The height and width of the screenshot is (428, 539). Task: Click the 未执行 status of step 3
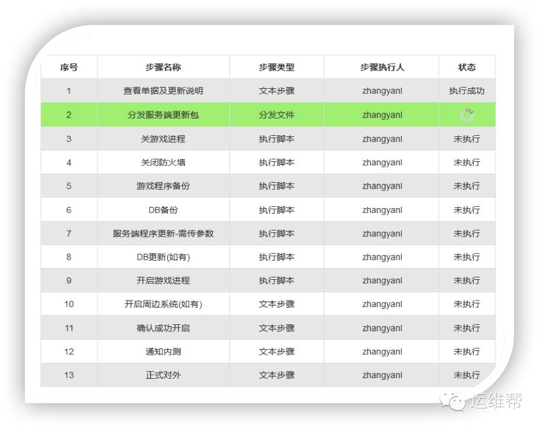467,138
